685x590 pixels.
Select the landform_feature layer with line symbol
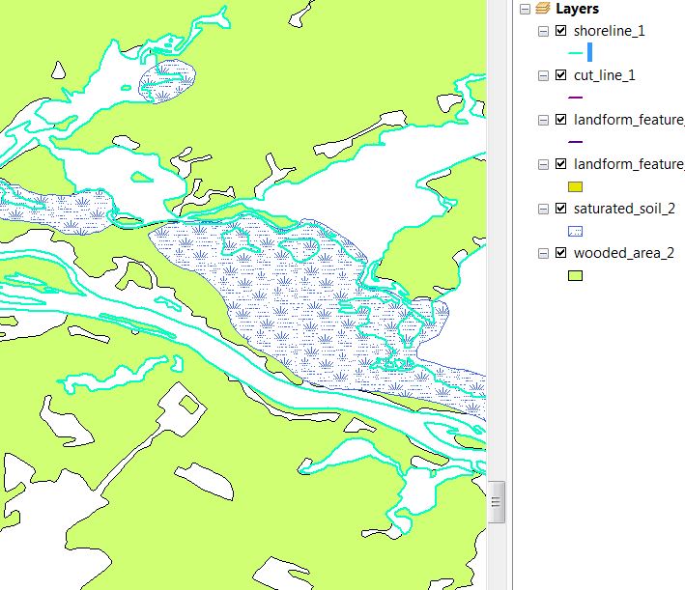(x=629, y=120)
